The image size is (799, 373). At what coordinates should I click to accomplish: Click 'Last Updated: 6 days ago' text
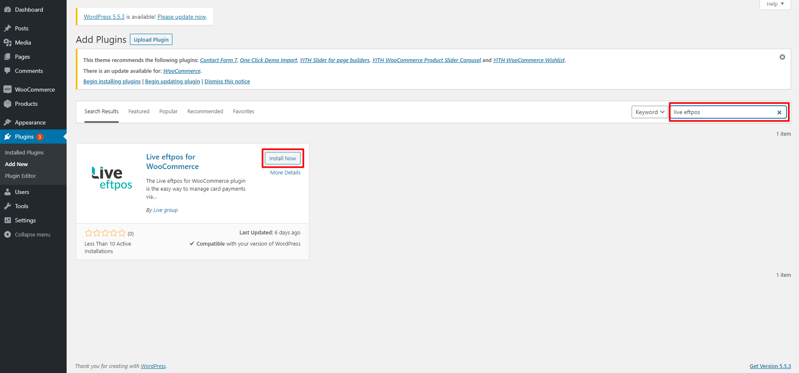point(270,233)
